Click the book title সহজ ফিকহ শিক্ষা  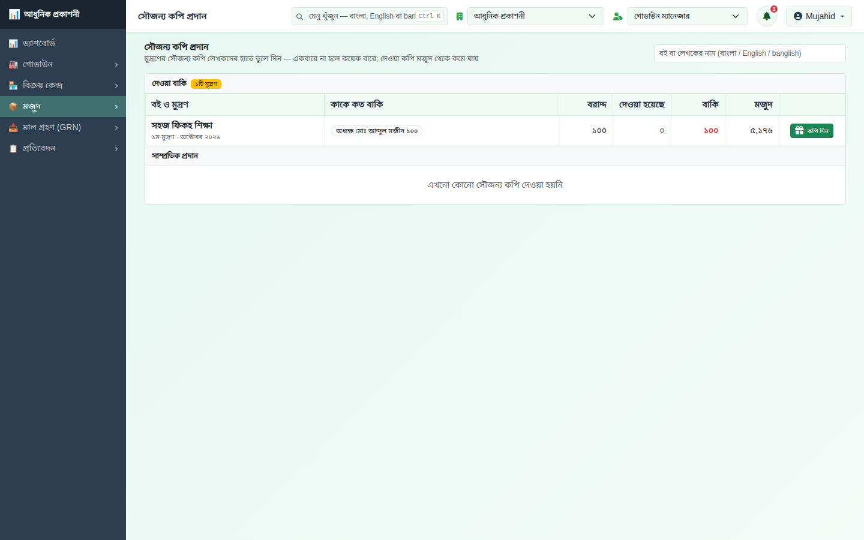182,125
